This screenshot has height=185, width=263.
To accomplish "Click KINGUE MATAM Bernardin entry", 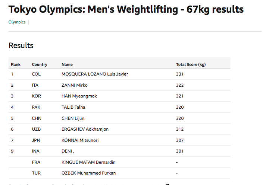I will pyautogui.click(x=88, y=162).
